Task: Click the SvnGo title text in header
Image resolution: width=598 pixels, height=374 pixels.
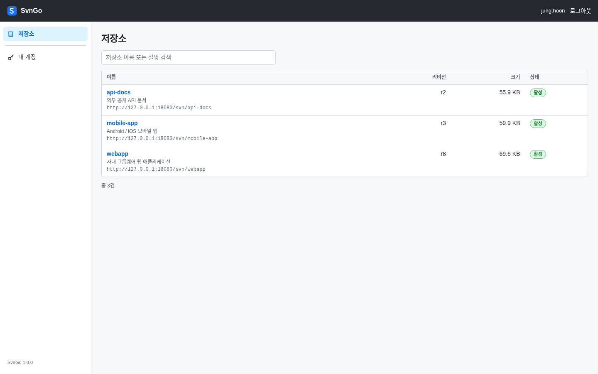Action: point(32,11)
